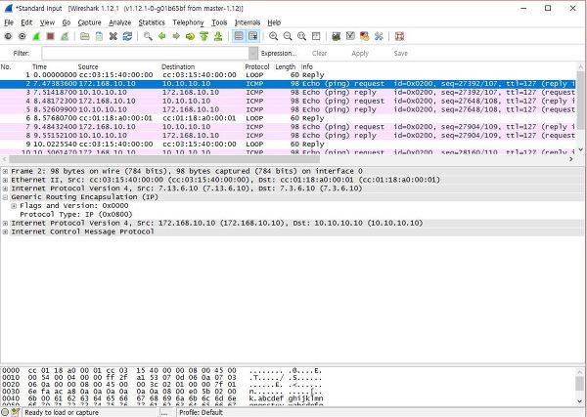Save the capture file icon
The image size is (587, 417).
99,36
